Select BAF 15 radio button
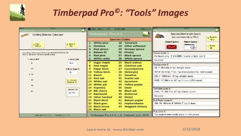Image resolution: width=241 pixels, height=136 pixels. 30,74
